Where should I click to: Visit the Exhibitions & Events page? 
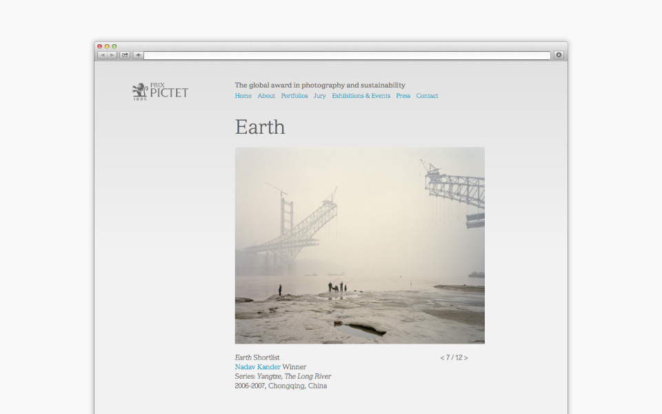(361, 96)
